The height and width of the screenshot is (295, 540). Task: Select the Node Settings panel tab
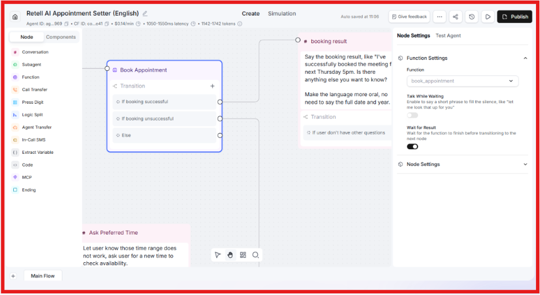[x=414, y=35]
